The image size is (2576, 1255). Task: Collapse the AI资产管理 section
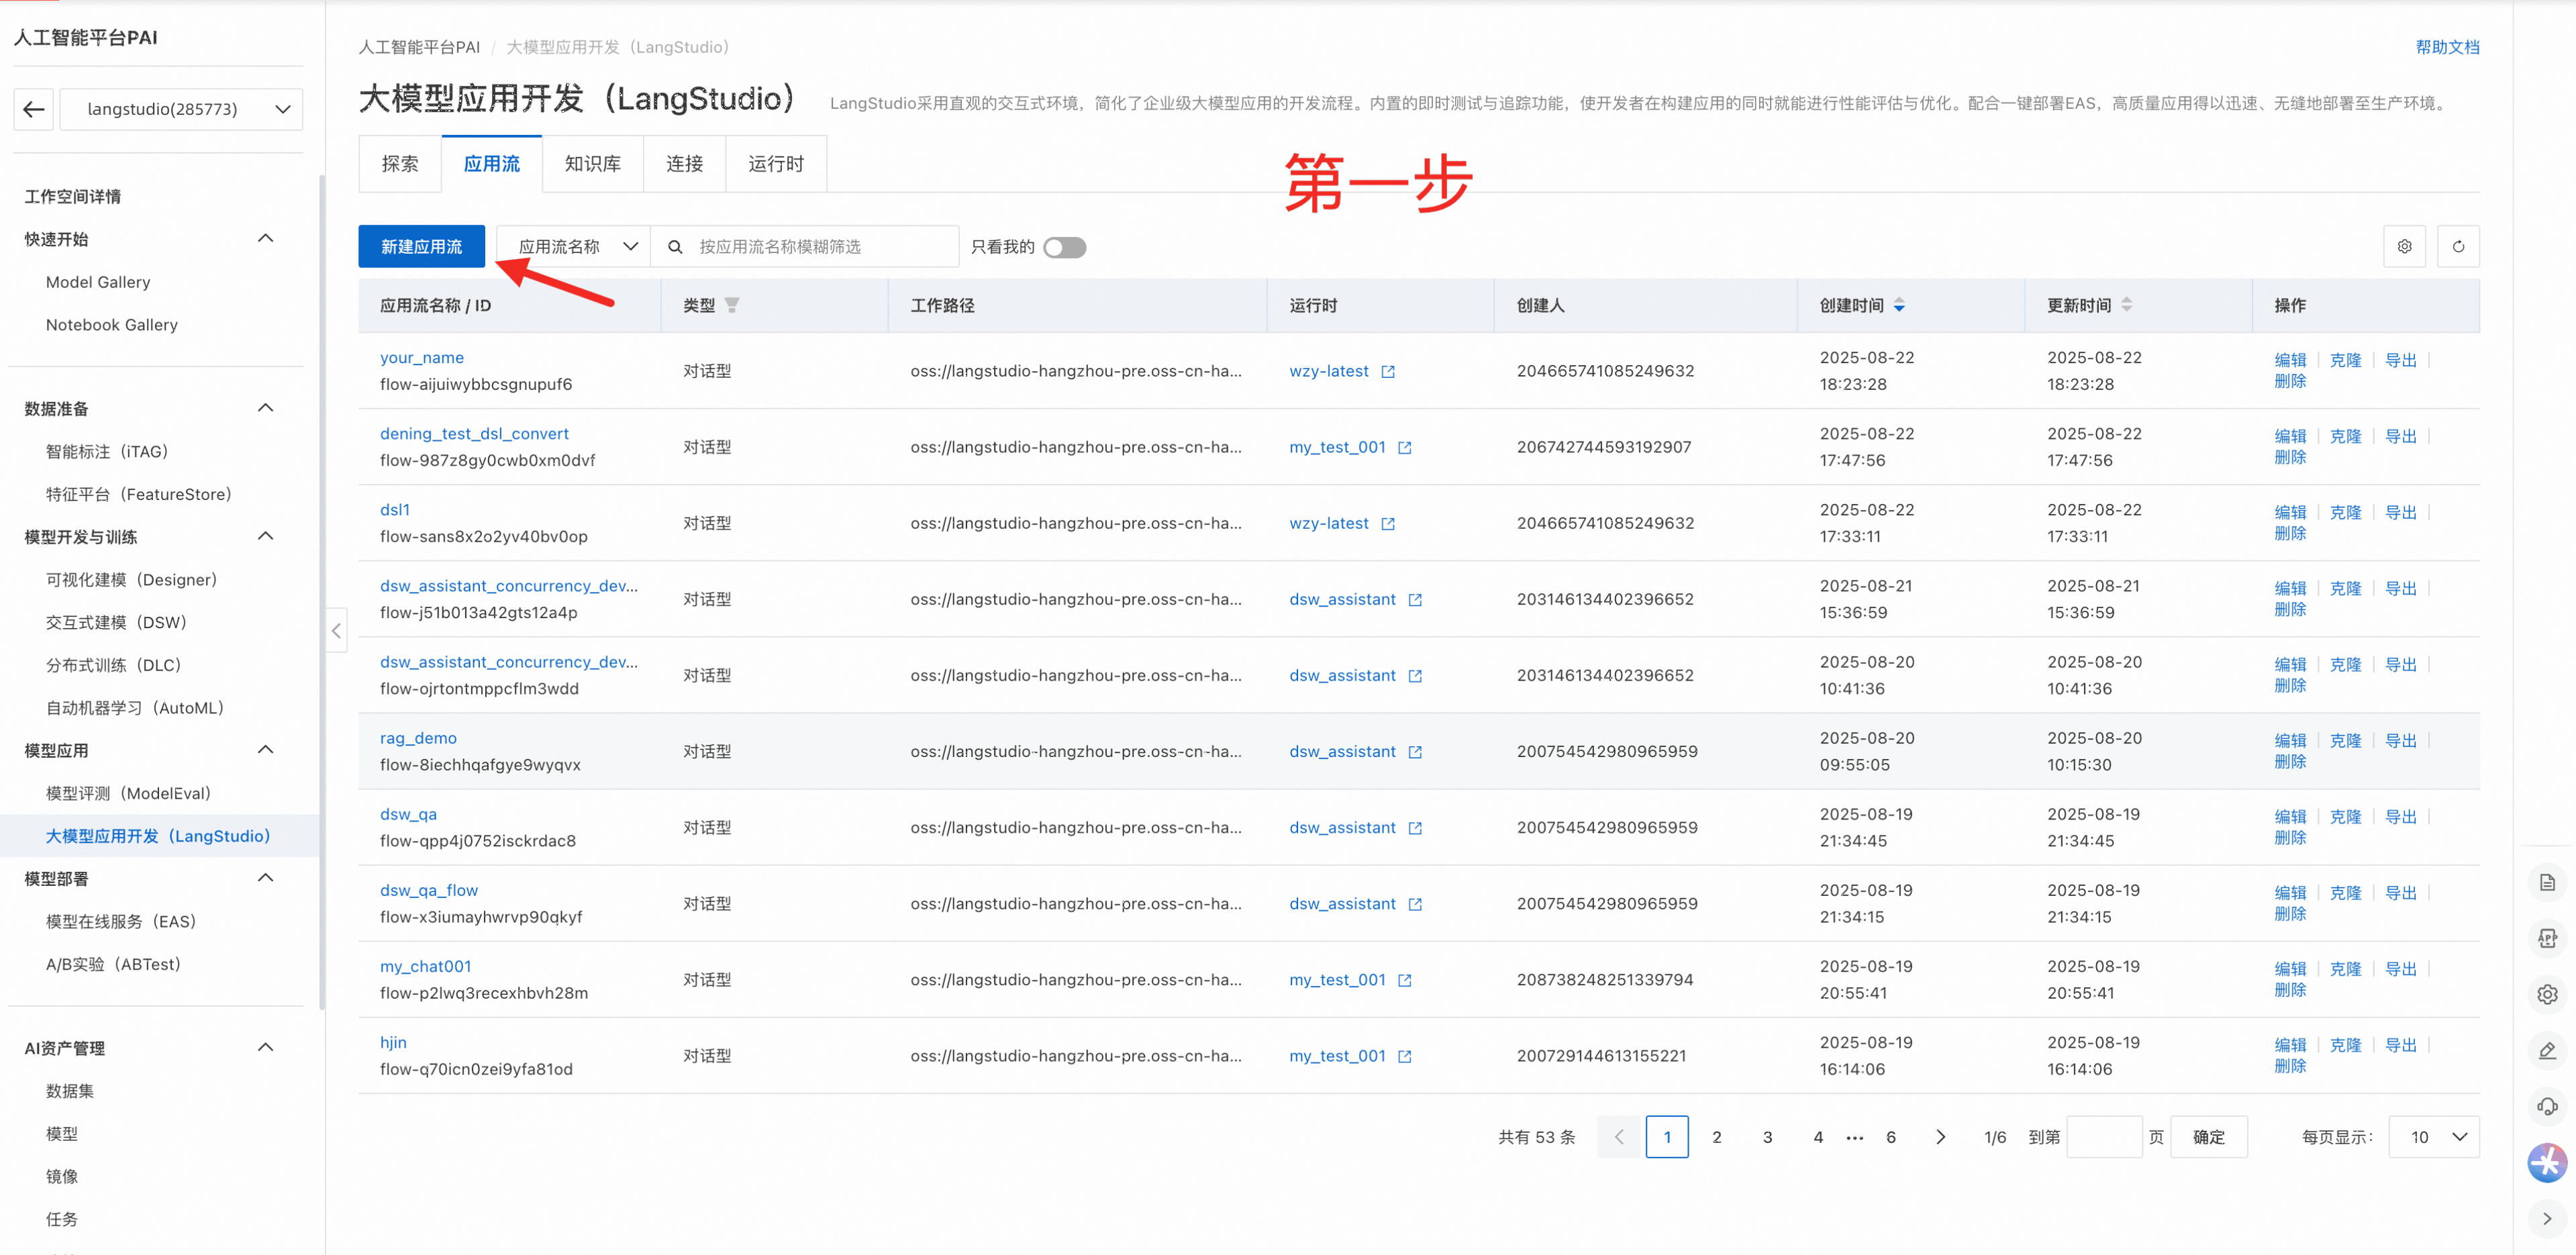pyautogui.click(x=265, y=1048)
